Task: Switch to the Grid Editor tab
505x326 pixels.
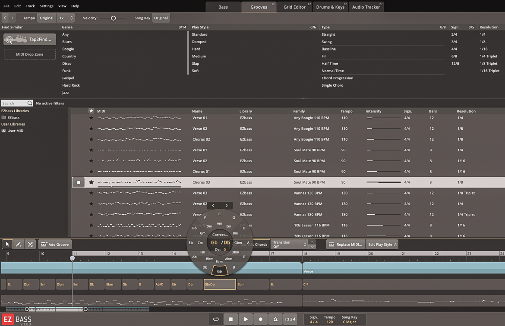Action: tap(294, 7)
